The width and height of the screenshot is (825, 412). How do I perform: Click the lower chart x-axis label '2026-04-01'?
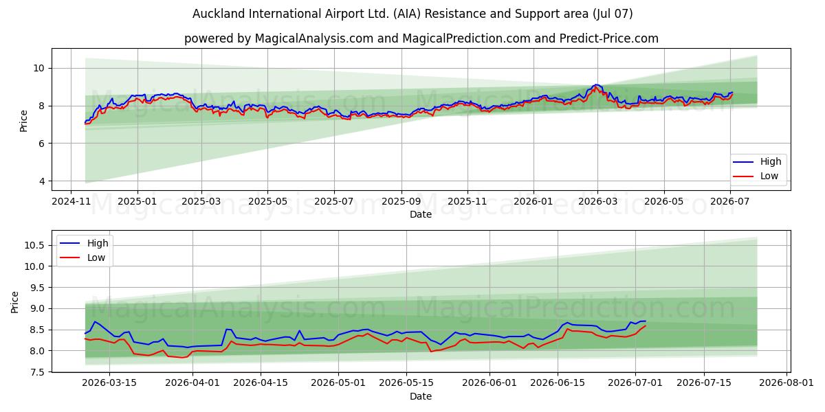click(192, 383)
